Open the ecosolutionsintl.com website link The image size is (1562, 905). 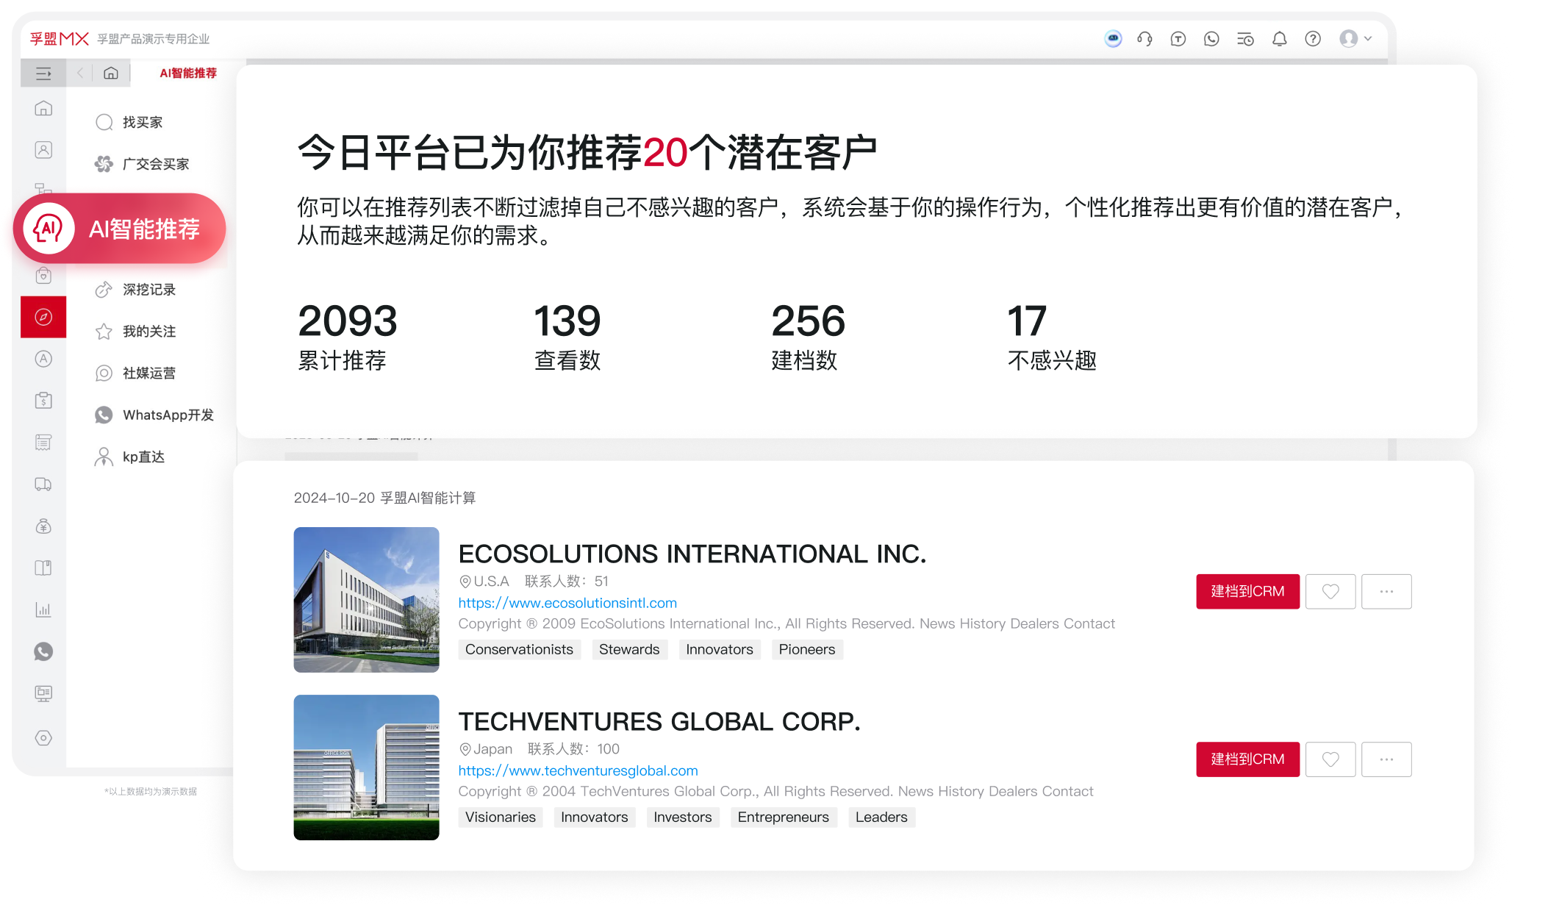click(x=567, y=603)
